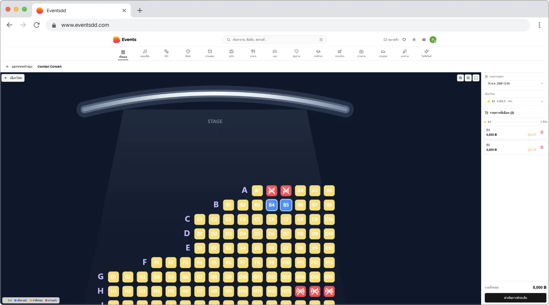Select the fork and knife food category
Image resolution: width=549 pixels, height=305 pixels.
253,53
